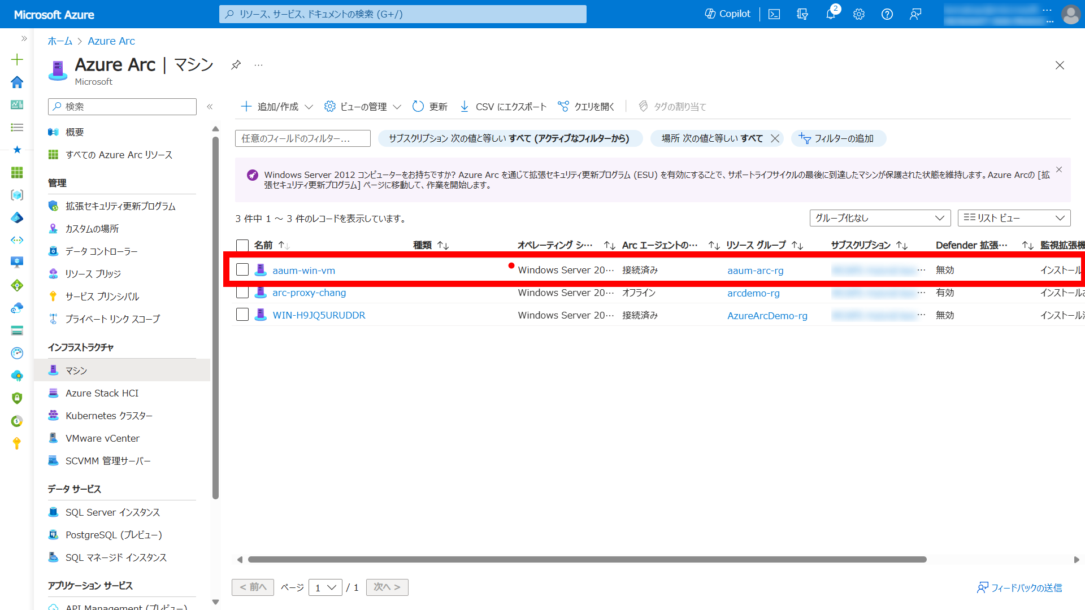Open the Dashboard icon in the sidebar
This screenshot has height=610, width=1085.
click(17, 104)
